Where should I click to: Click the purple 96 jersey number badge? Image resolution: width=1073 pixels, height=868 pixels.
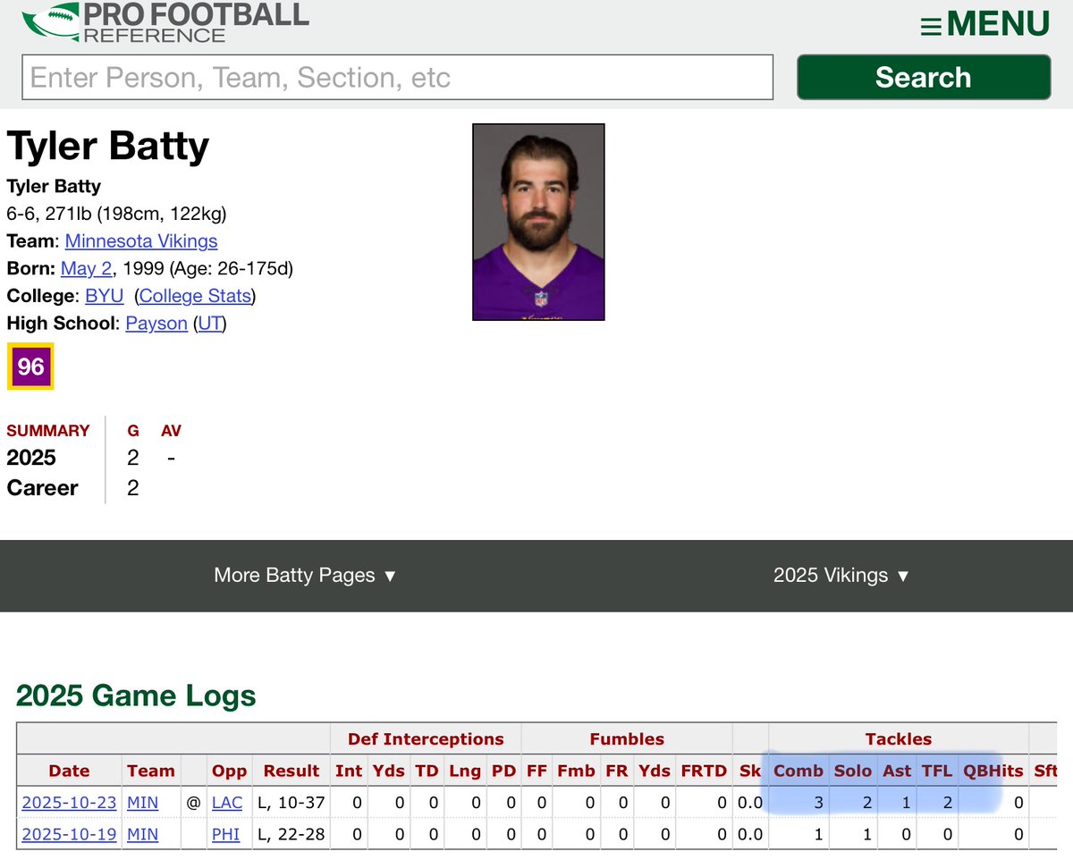tap(30, 367)
